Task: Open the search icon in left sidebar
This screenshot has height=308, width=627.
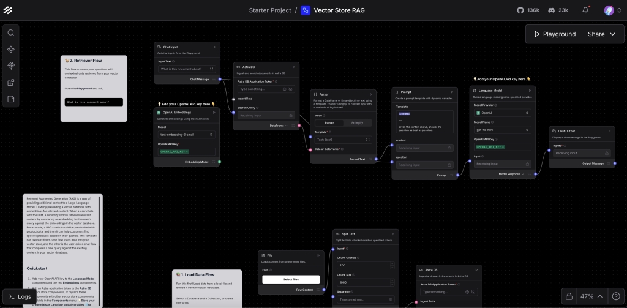Action: (x=11, y=32)
